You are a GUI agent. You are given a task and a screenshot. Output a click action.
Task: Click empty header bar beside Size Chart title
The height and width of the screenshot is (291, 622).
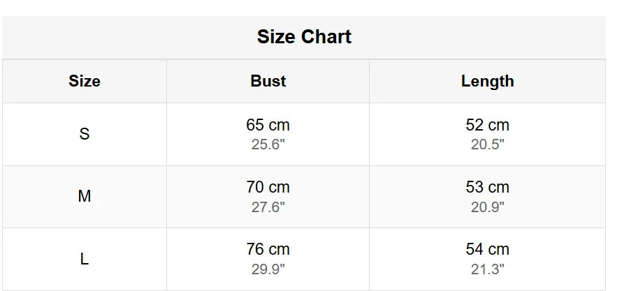click(x=489, y=37)
